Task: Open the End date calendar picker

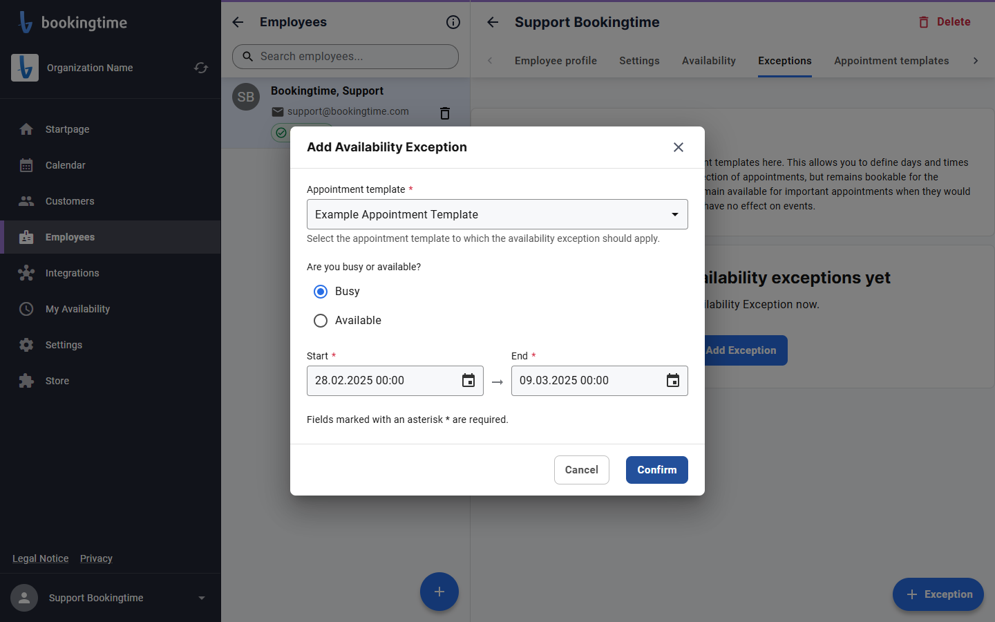Action: 673,381
